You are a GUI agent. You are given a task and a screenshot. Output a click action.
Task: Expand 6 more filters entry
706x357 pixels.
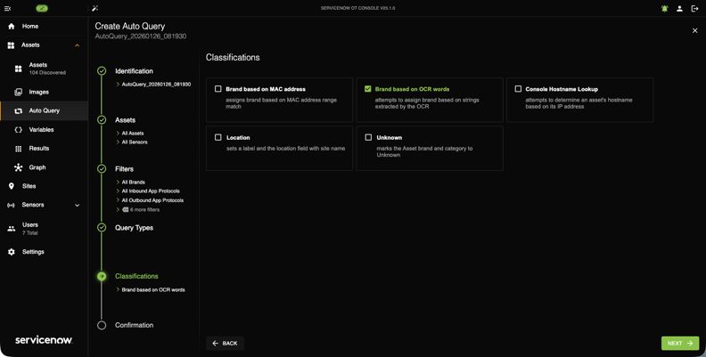(x=138, y=209)
